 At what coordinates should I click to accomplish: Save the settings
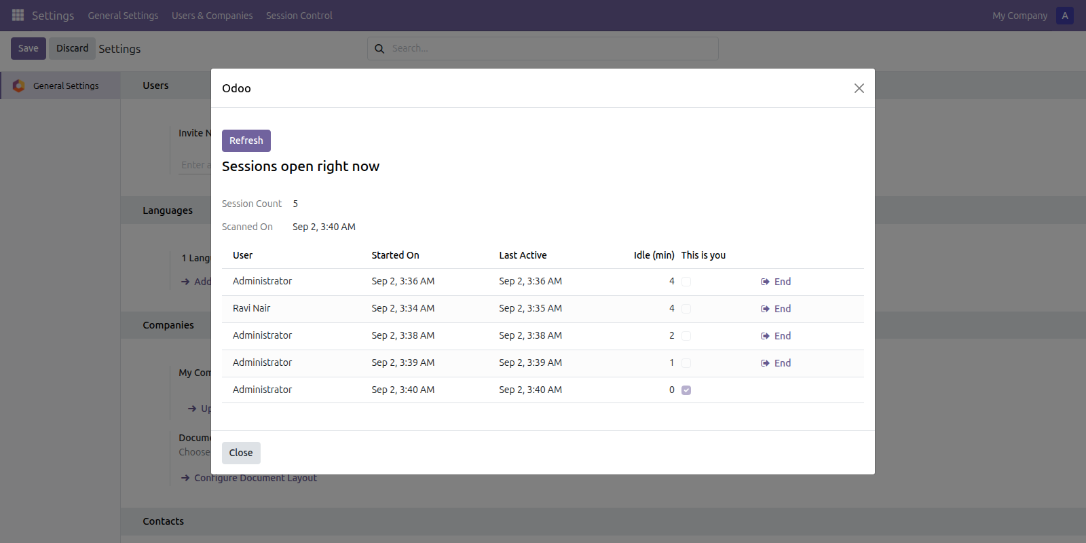pyautogui.click(x=29, y=48)
